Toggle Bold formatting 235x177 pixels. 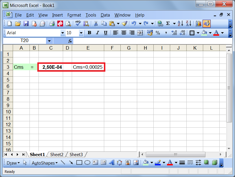click(x=89, y=33)
